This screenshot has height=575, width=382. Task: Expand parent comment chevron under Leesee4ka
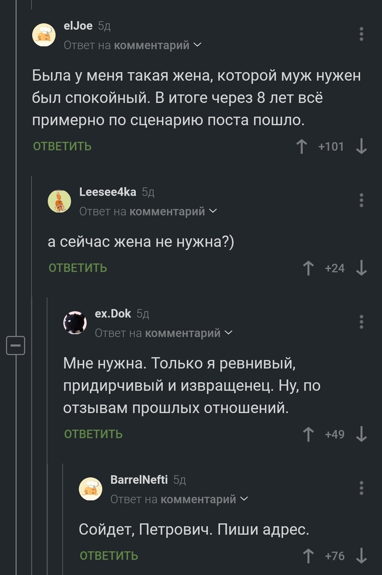(213, 211)
